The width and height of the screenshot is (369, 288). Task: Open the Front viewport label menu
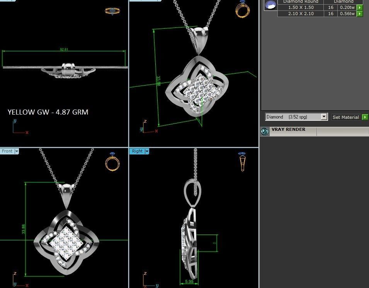coord(17,151)
